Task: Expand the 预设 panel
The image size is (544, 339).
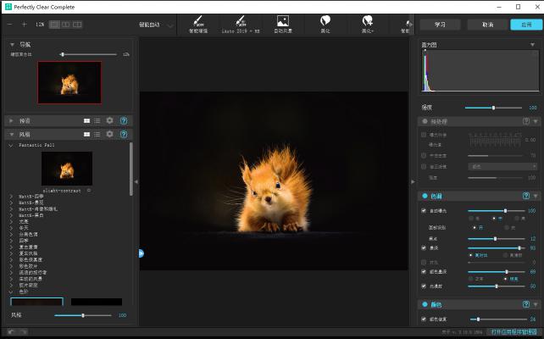Action: (x=10, y=121)
